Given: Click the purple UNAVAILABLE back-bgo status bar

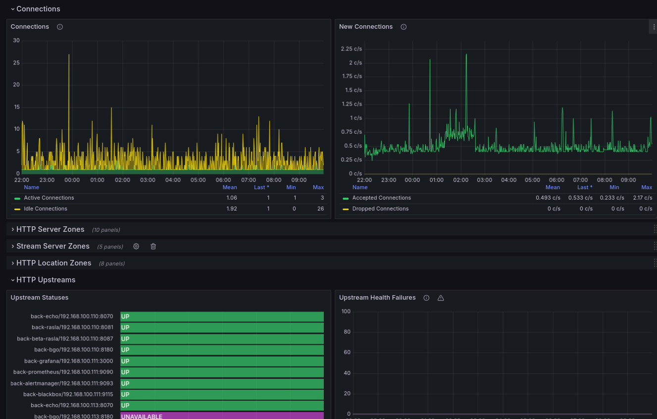Looking at the screenshot, I should (222, 416).
